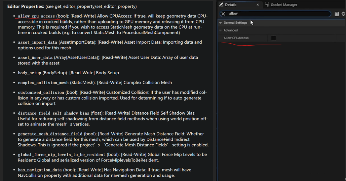Click the pencil icon on Details tab
346x181 pixels.
(x=221, y=5)
